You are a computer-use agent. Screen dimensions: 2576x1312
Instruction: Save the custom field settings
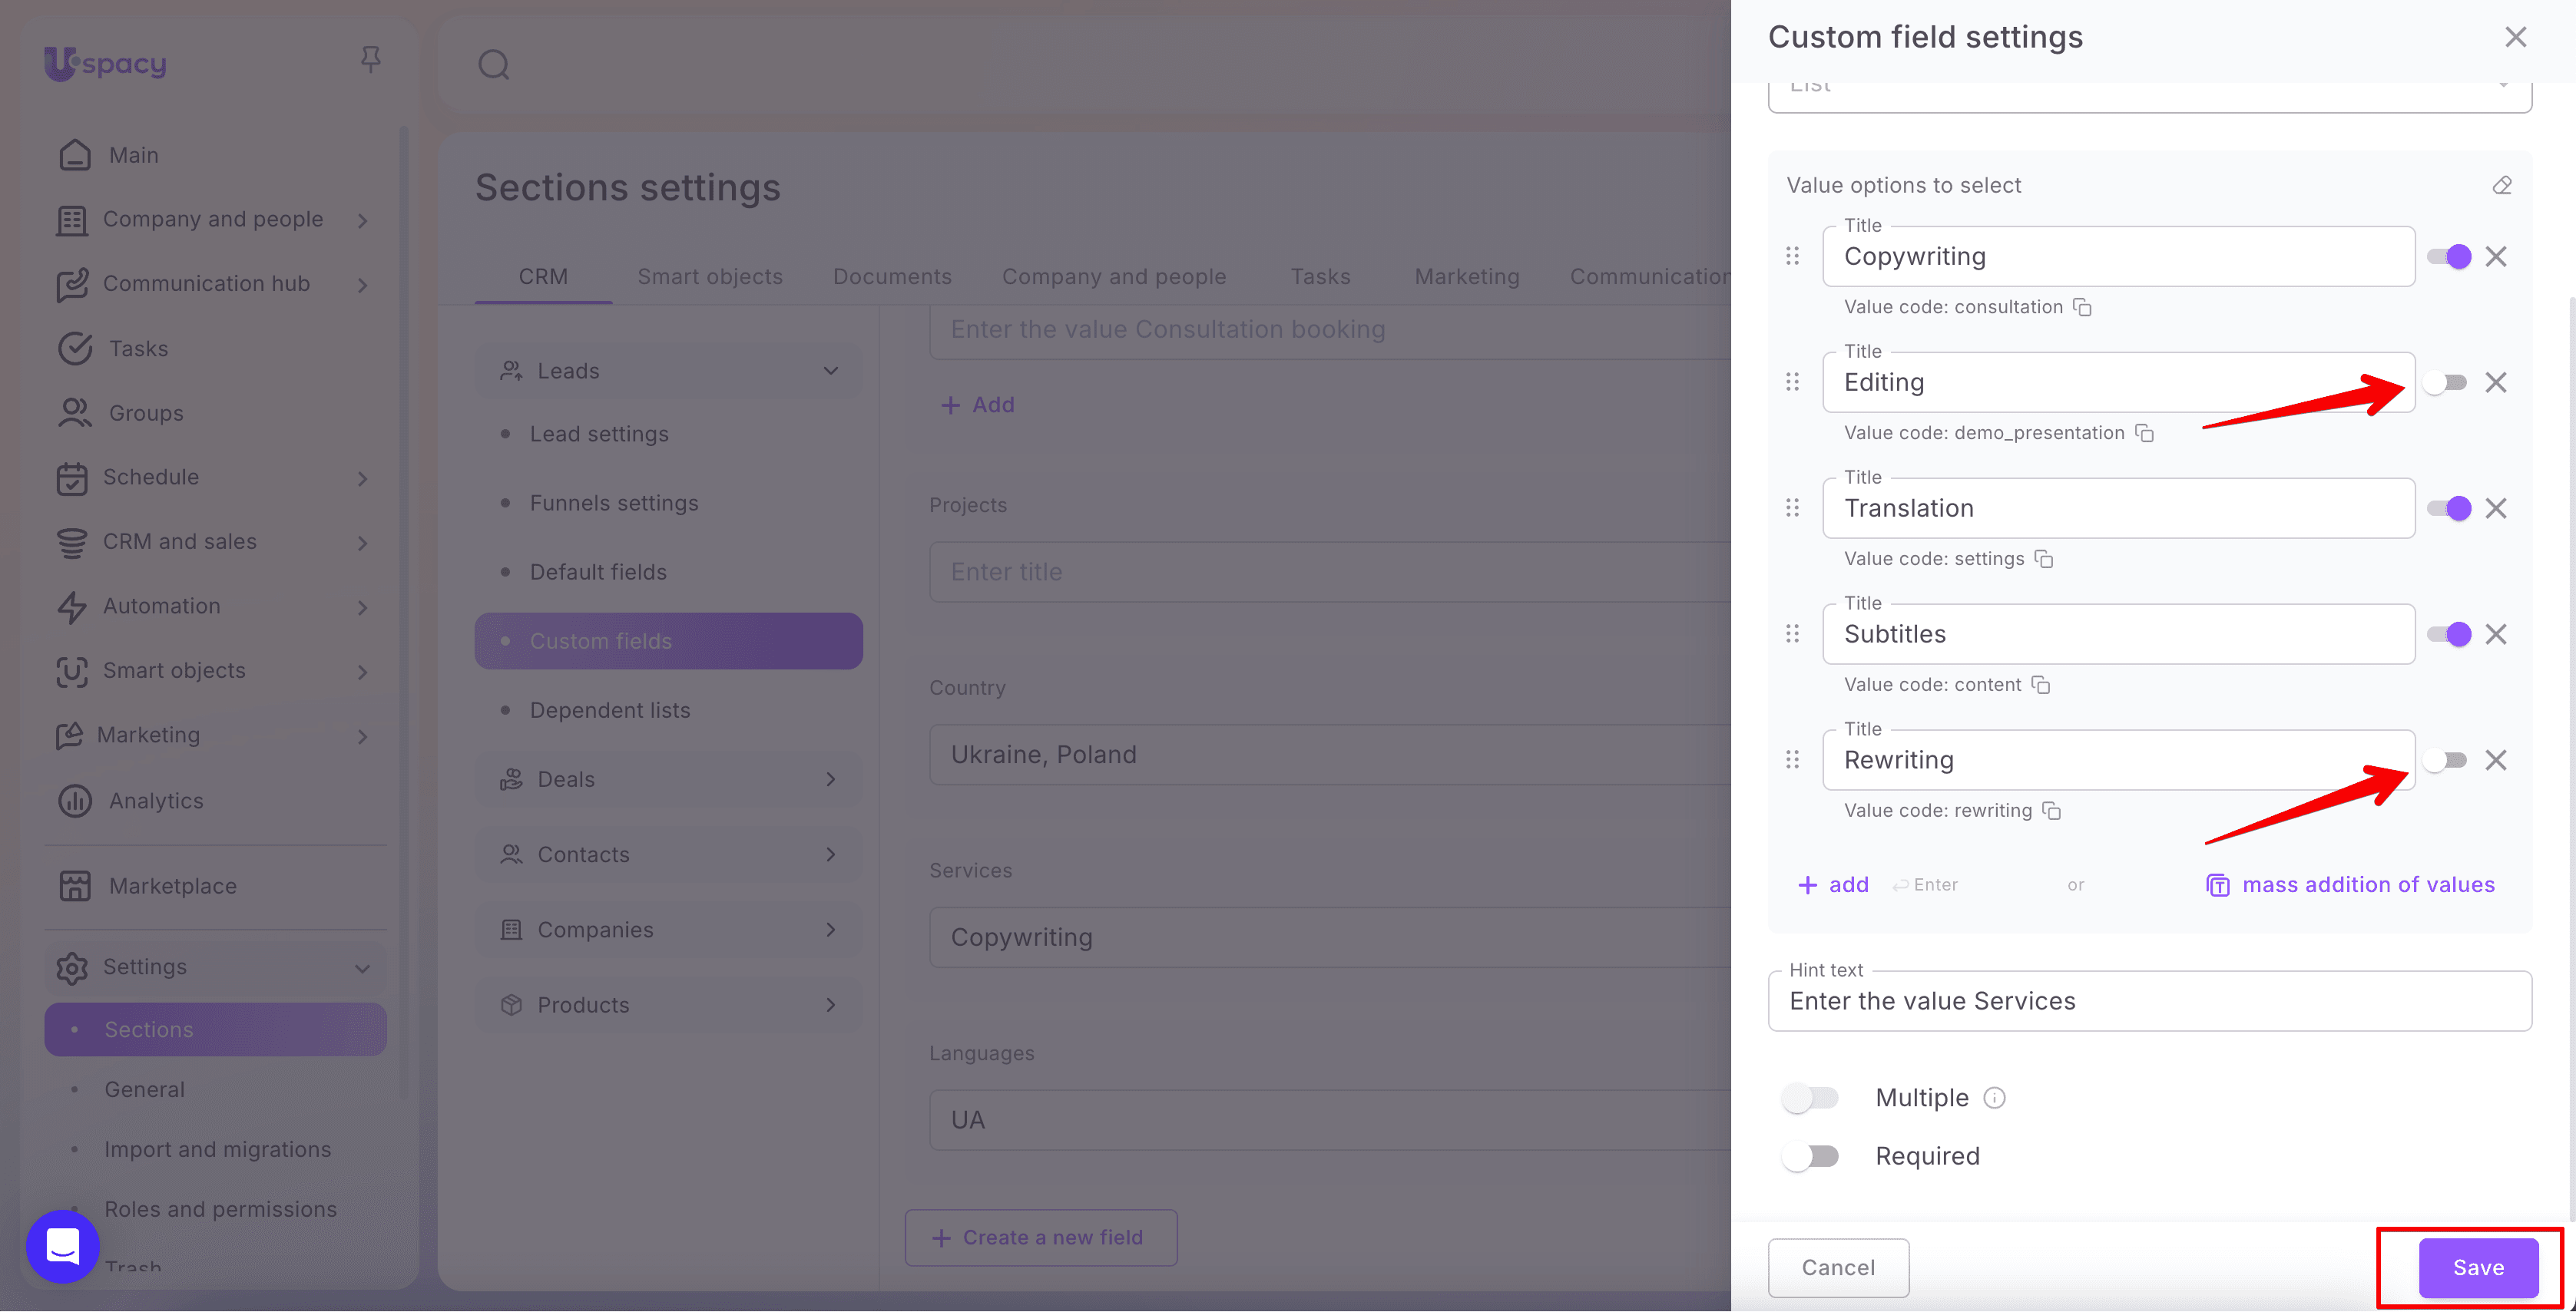pyautogui.click(x=2478, y=1267)
